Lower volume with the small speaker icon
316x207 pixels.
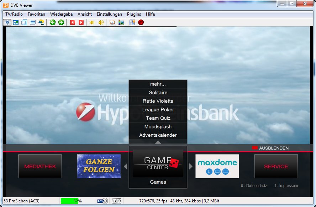[92, 22]
